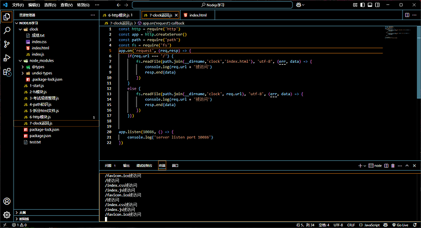Click the command center search box
This screenshot has width=421, height=228.
coord(212,5)
